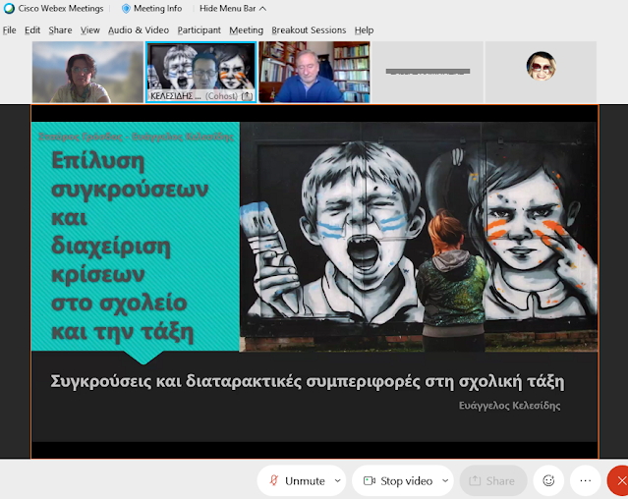Click the camera icon in Stop video

pos(370,481)
